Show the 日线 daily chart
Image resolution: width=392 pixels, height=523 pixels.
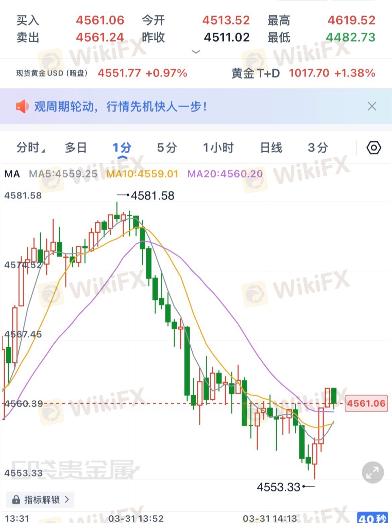[x=271, y=148]
